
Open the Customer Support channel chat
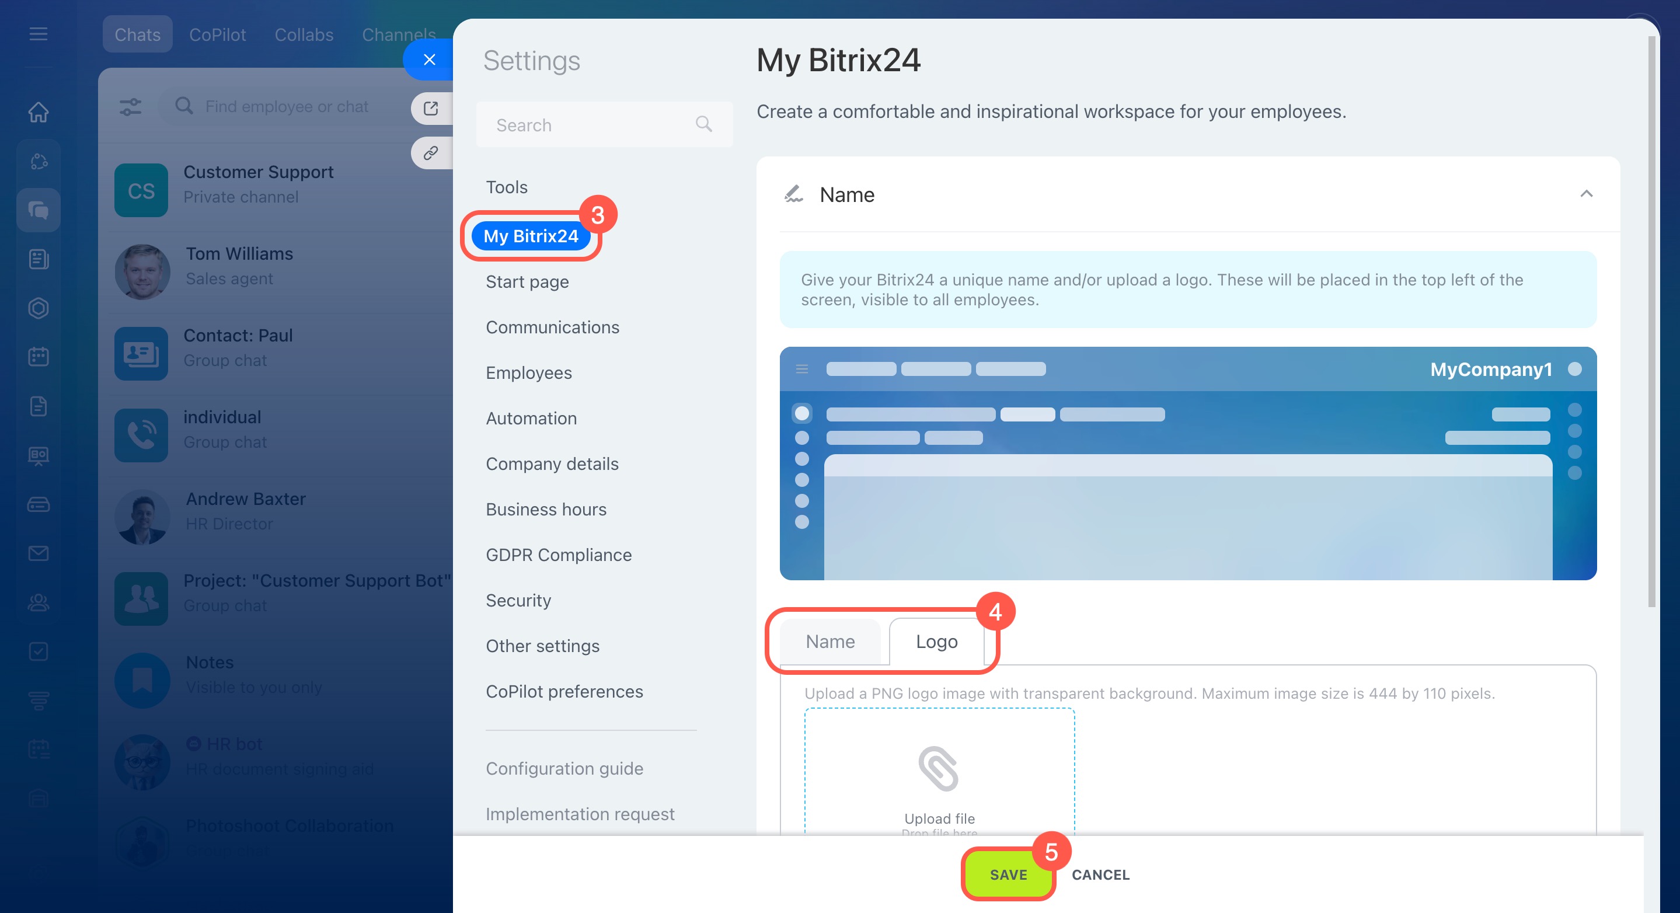pos(257,184)
